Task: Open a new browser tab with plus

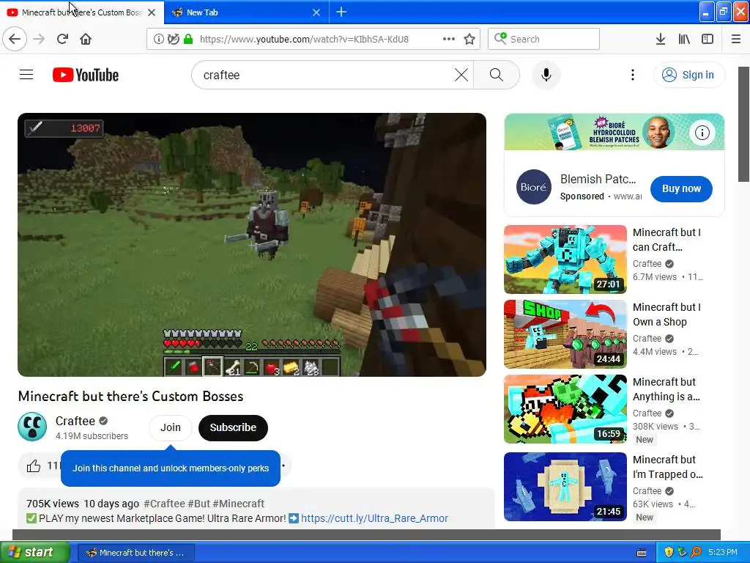Action: coord(341,12)
